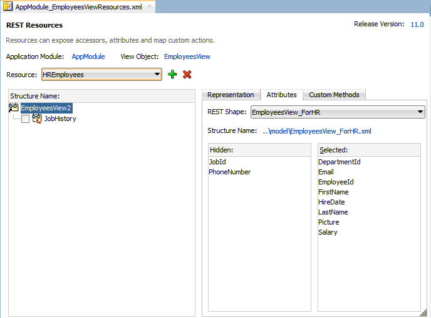Image resolution: width=431 pixels, height=318 pixels.
Task: Click the 11.0 release version link
Action: click(x=417, y=24)
